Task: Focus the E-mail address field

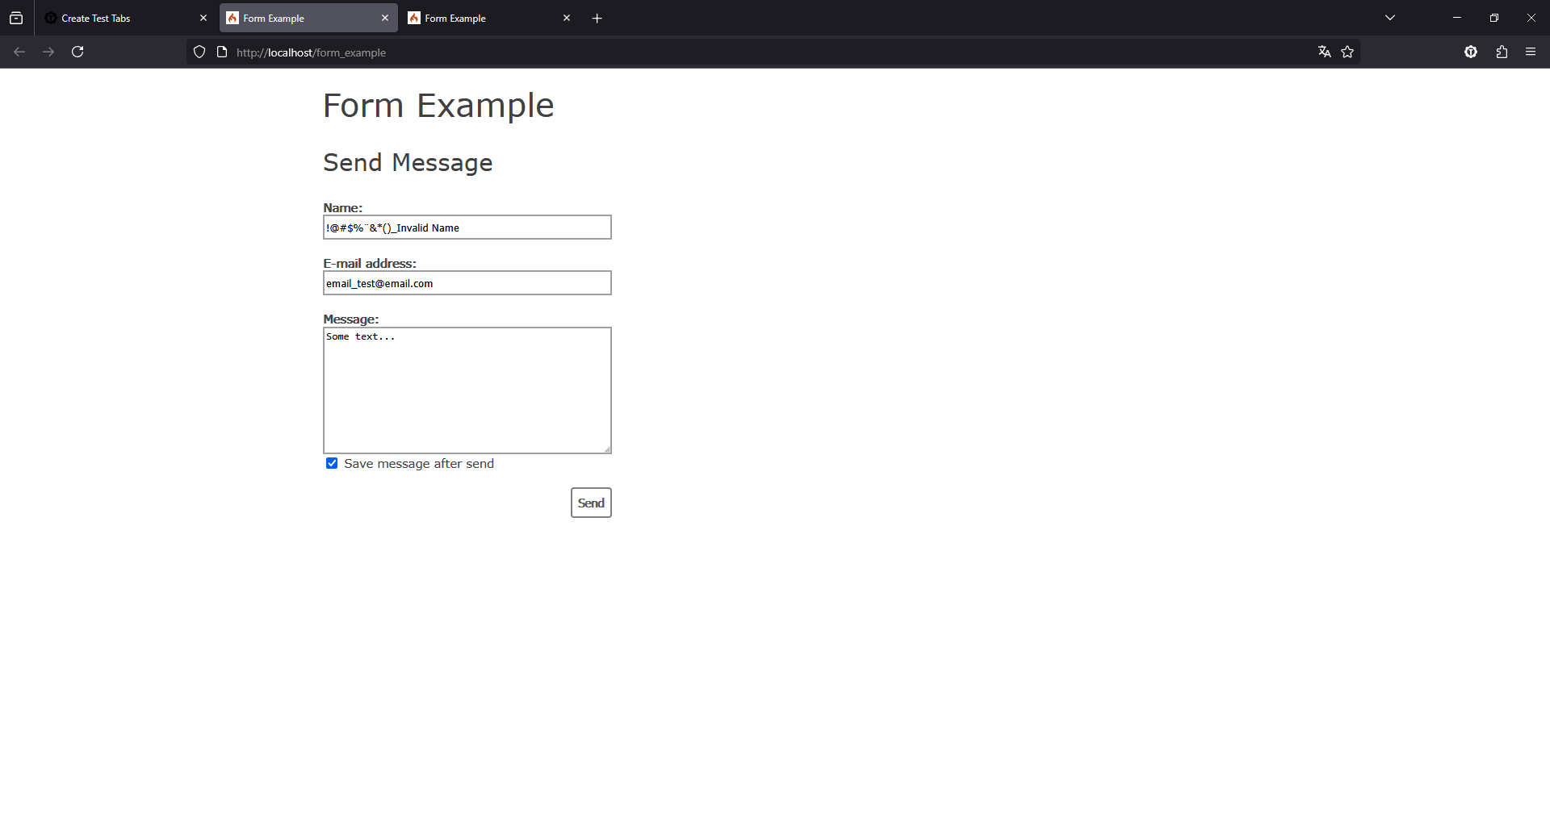Action: coord(467,283)
